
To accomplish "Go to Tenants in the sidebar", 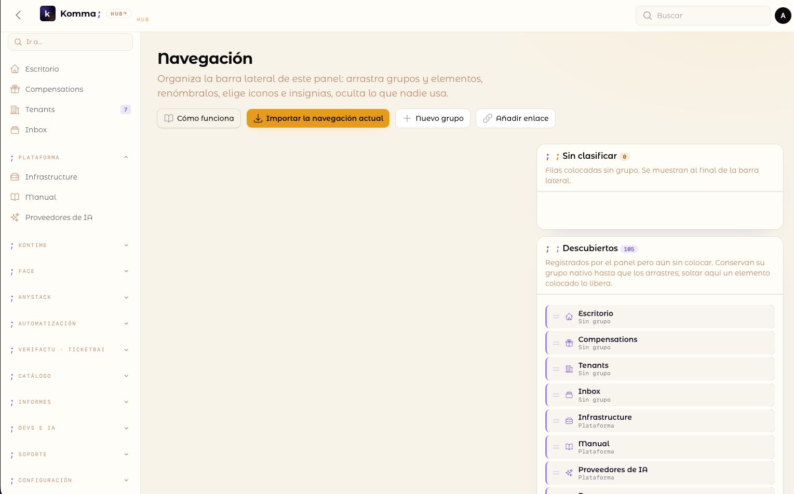I will click(70, 109).
